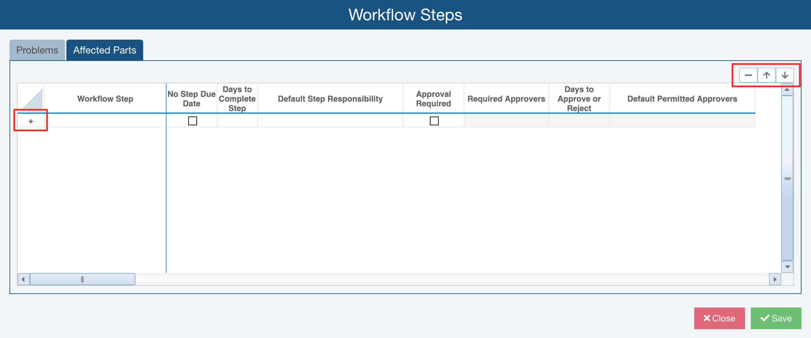Screen dimensions: 811x338
Task: Click the horizontal scrollbar right arrow
Action: [x=775, y=279]
